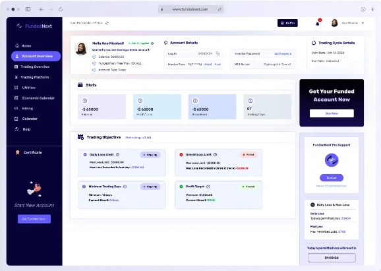The width and height of the screenshot is (381, 271).
Task: Click the browser address bar
Action: [x=190, y=9]
